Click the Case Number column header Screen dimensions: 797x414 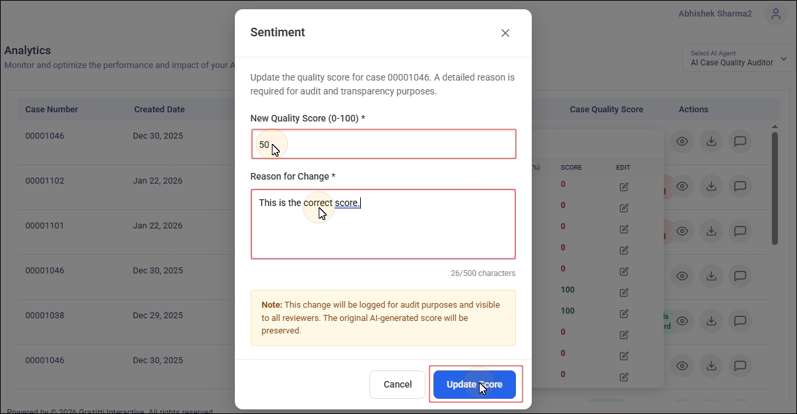coord(51,110)
